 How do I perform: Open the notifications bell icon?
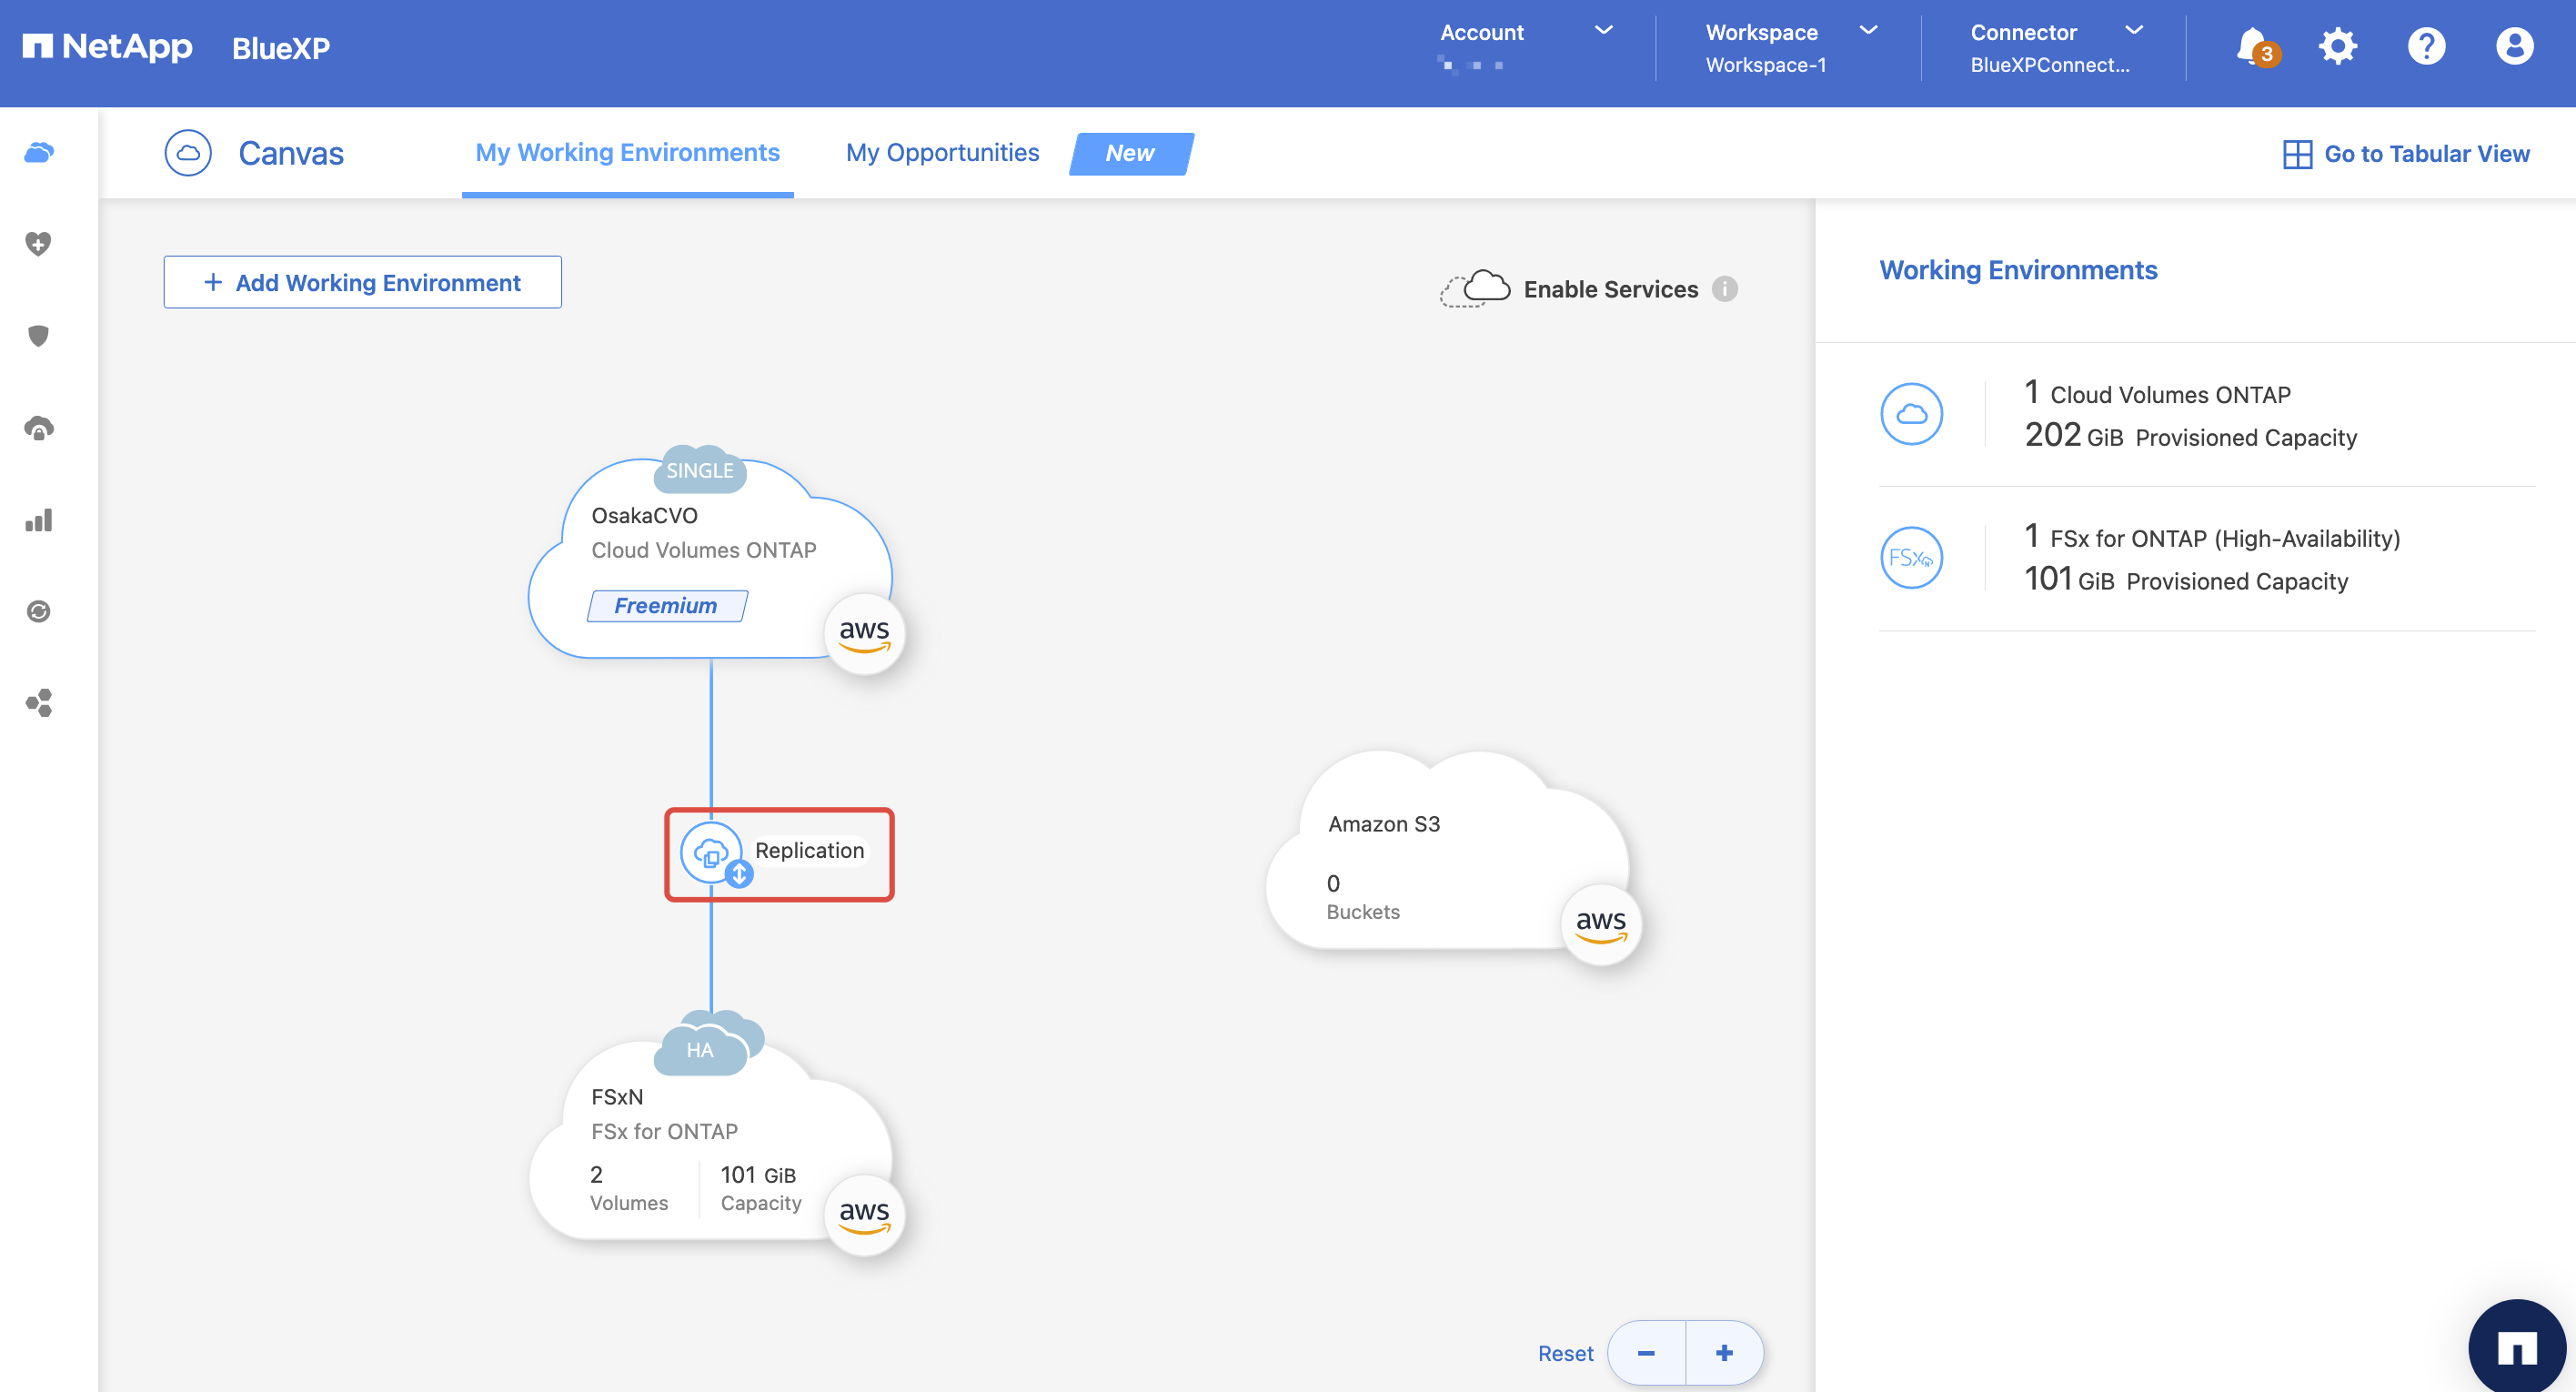pos(2252,46)
